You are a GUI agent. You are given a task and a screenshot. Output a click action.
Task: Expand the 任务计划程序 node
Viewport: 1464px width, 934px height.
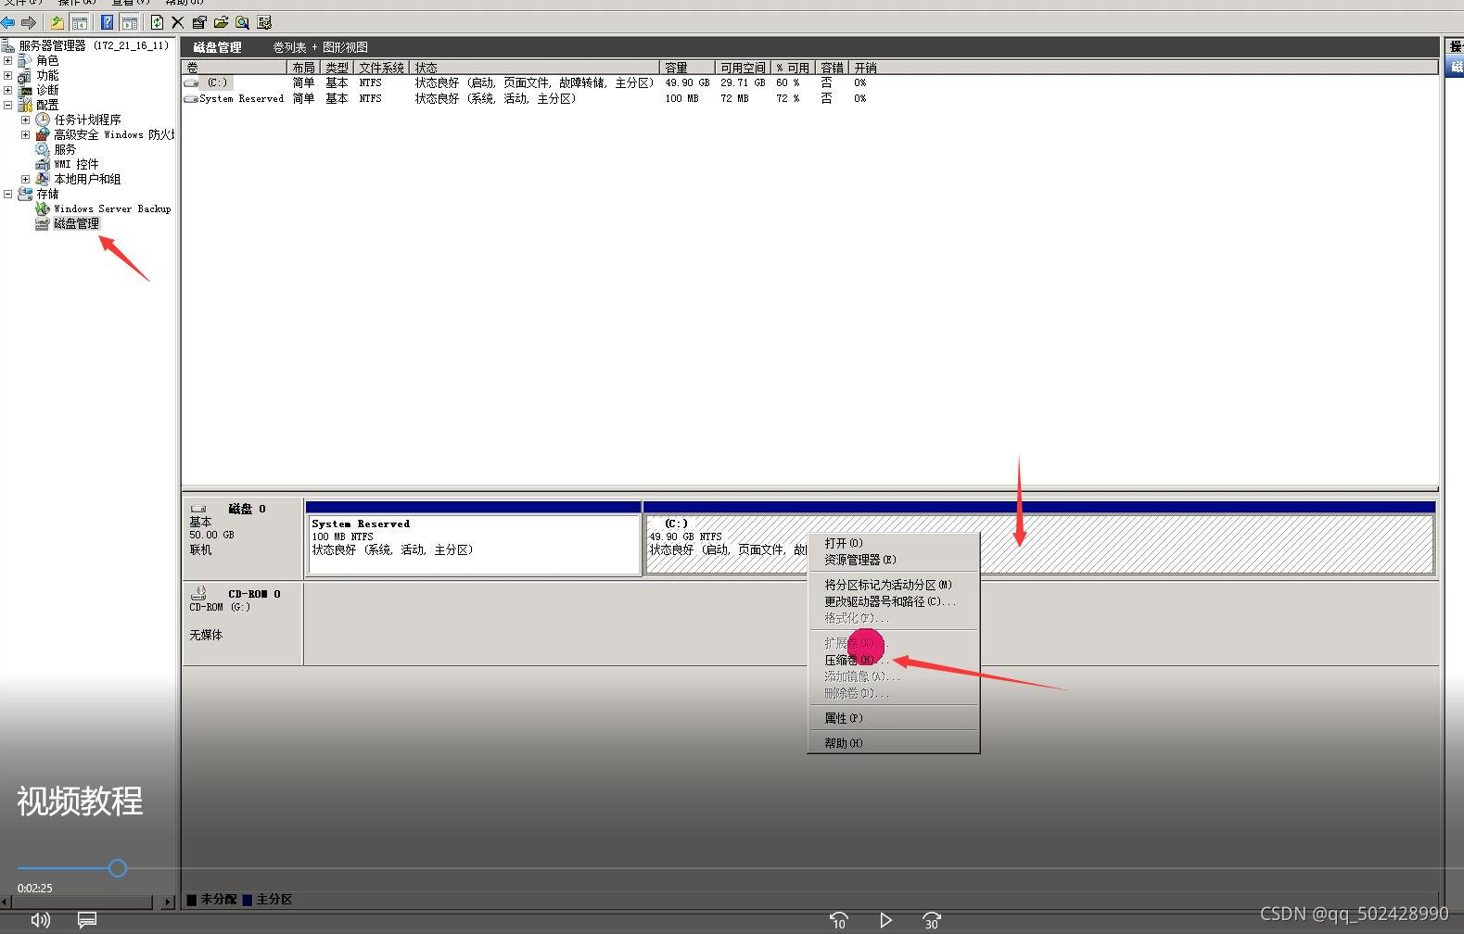(x=25, y=120)
